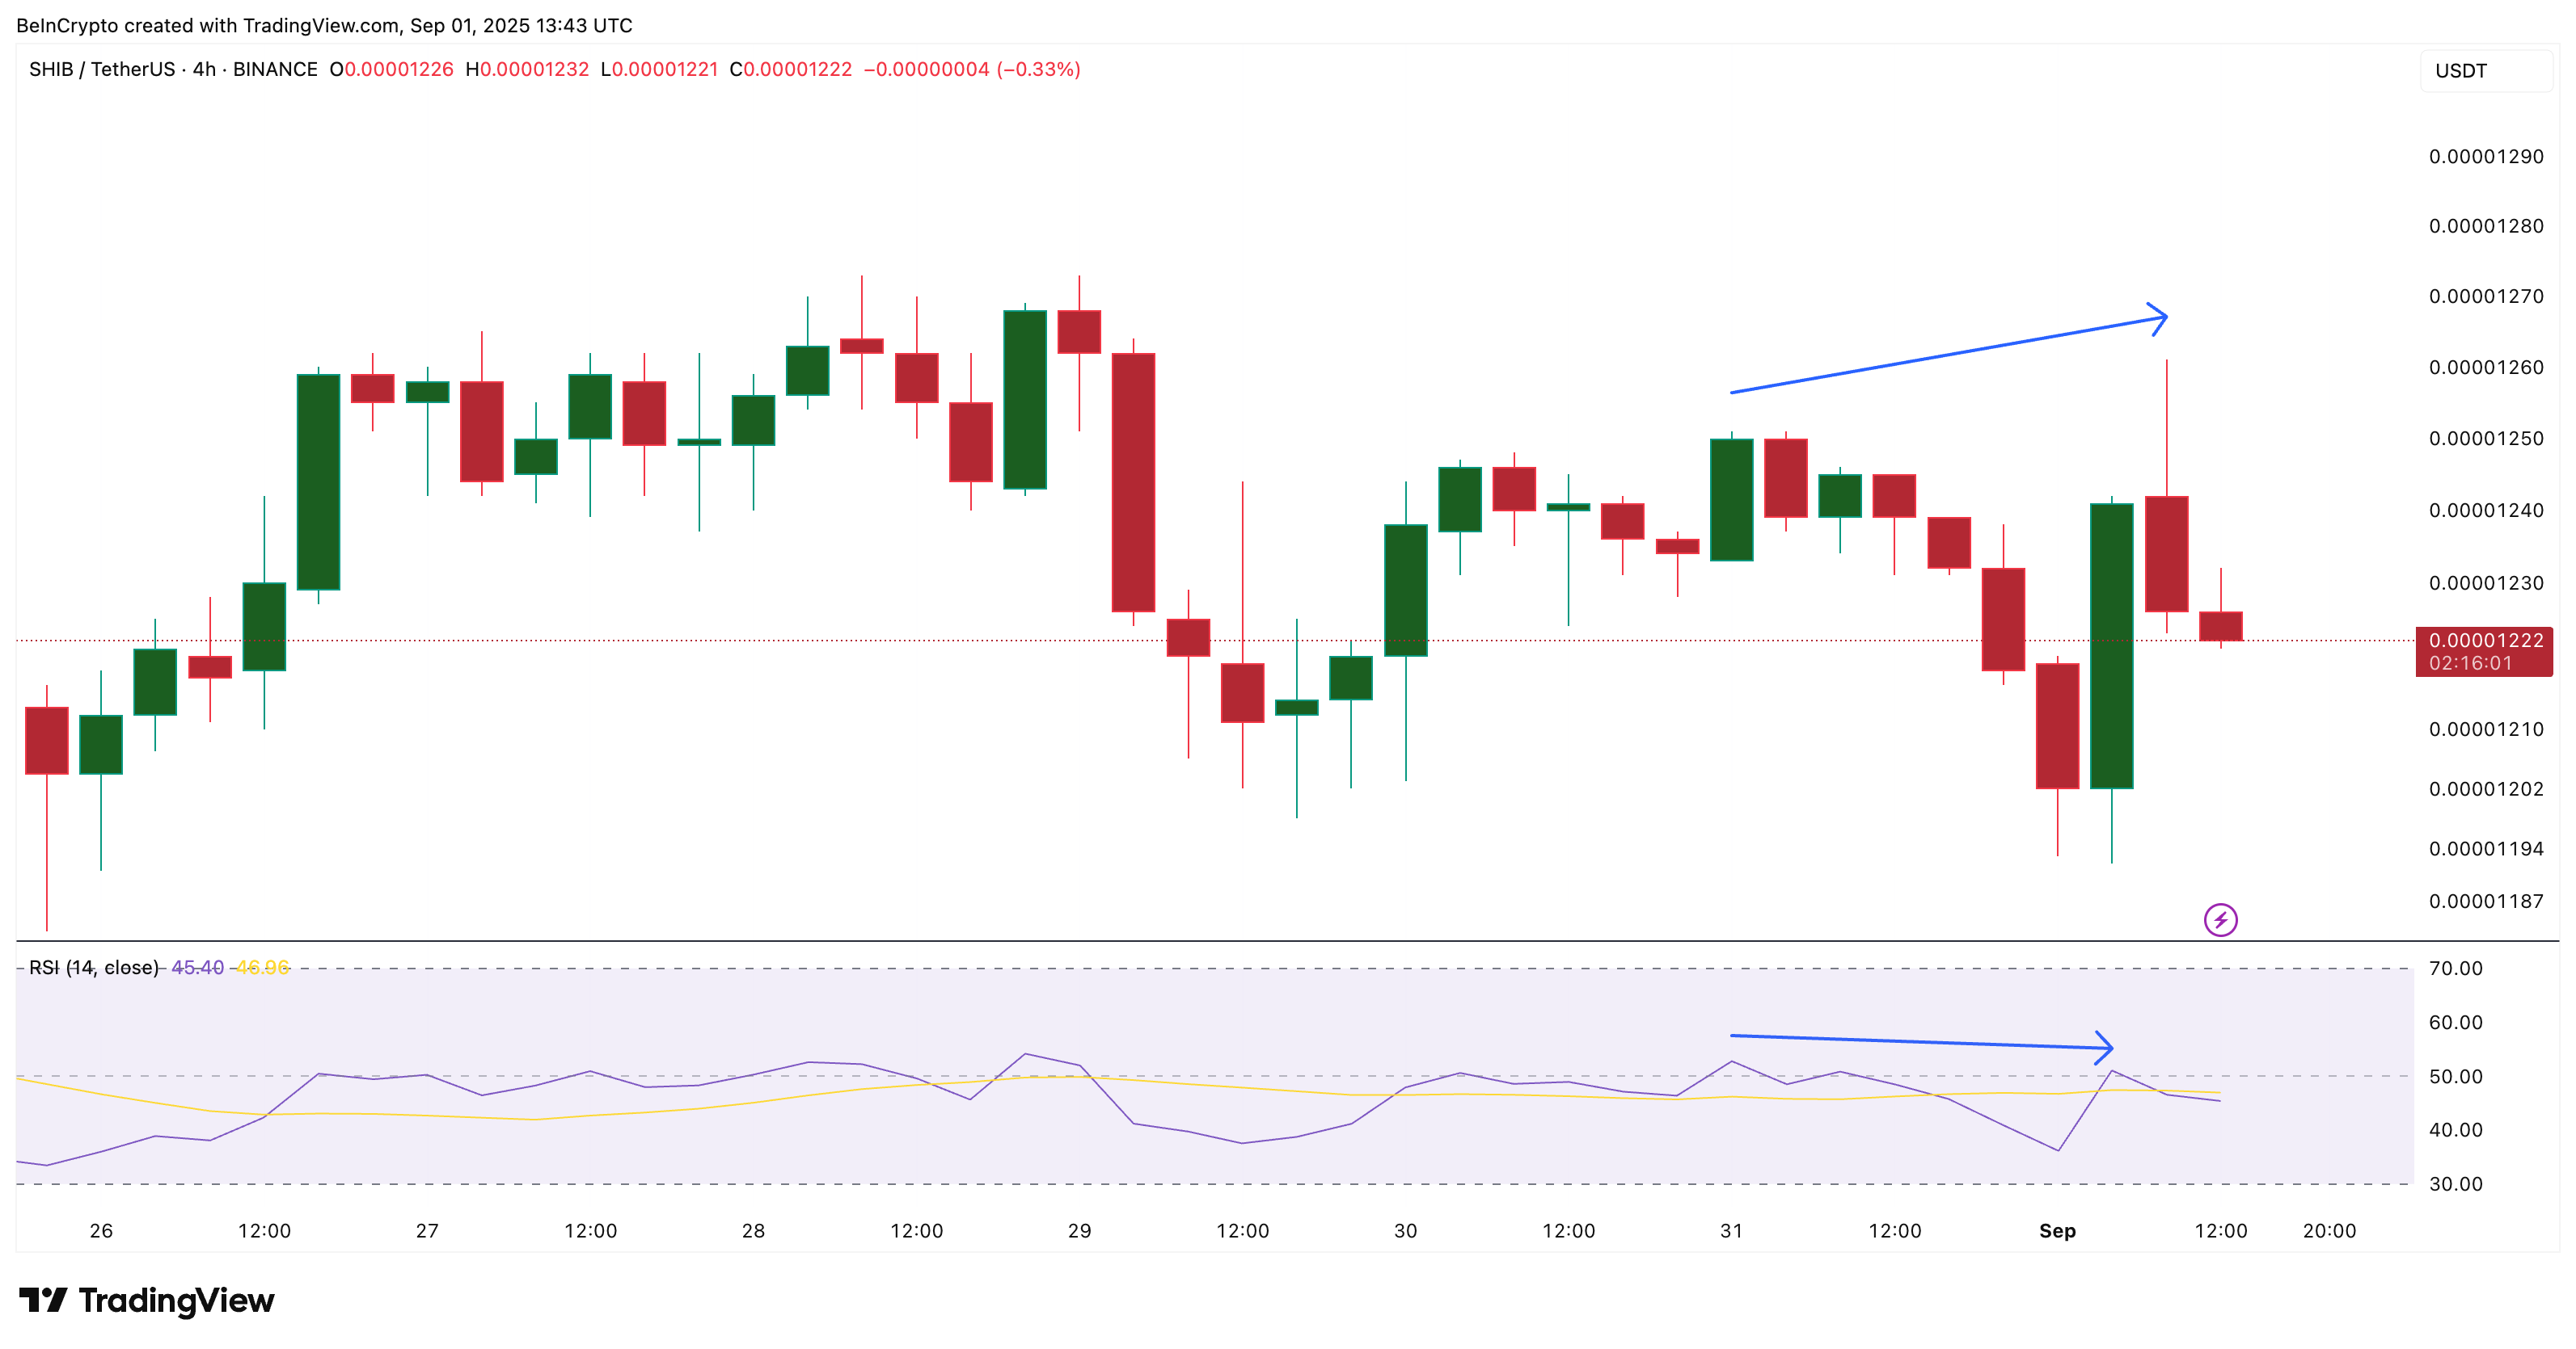Click the purple lightning bolt icon
The height and width of the screenshot is (1349, 2576).
pos(2220,919)
